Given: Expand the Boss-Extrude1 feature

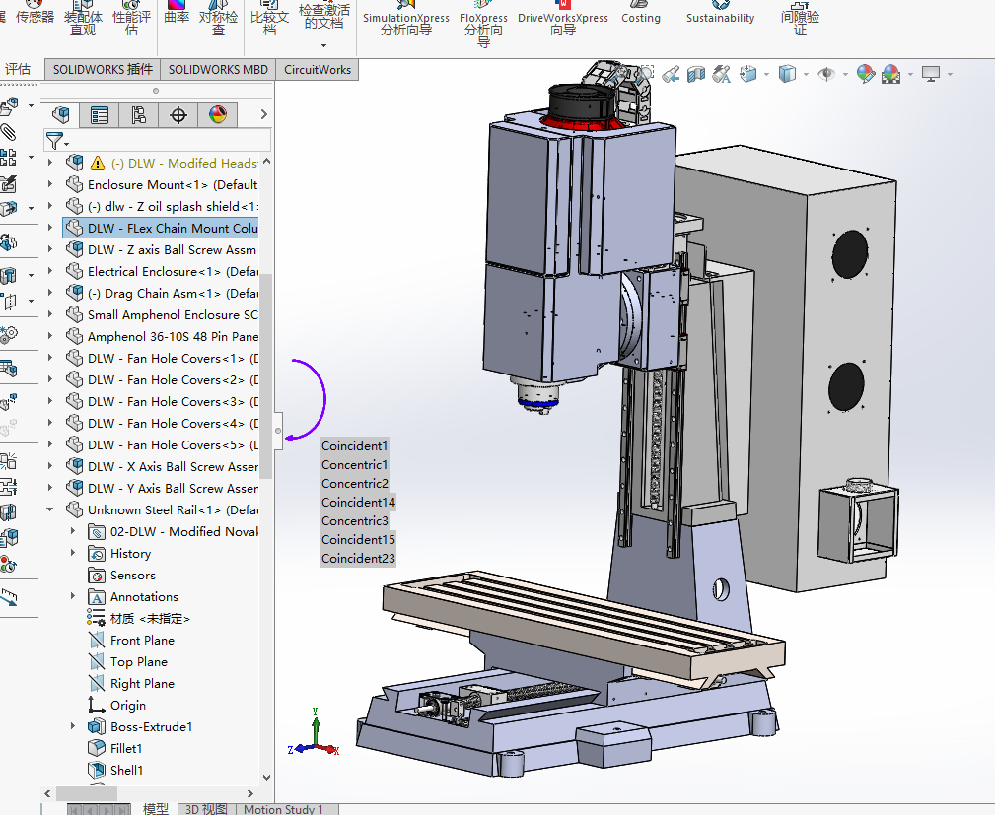Looking at the screenshot, I should [72, 726].
